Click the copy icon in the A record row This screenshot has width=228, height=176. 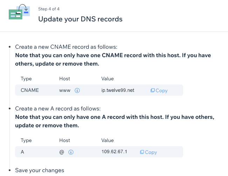(142, 152)
